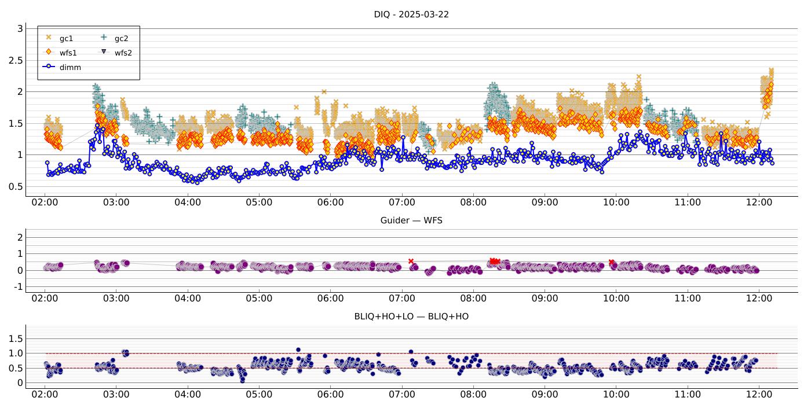Viewport: 811px width, 405px height.
Task: Click y-axis label 3 on the DIQ plot
Action: click(x=20, y=28)
